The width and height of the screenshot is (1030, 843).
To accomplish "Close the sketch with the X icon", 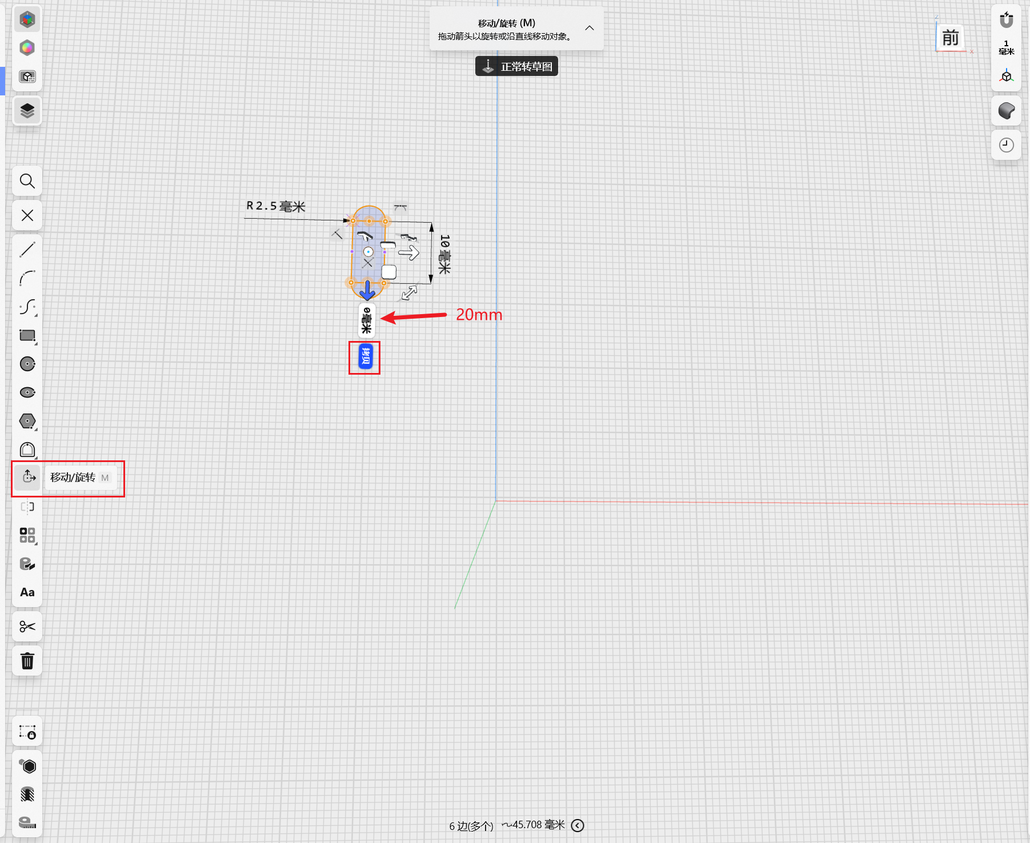I will (x=27, y=215).
